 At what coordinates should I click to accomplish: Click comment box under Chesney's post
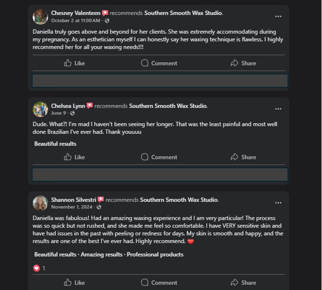coord(160,81)
